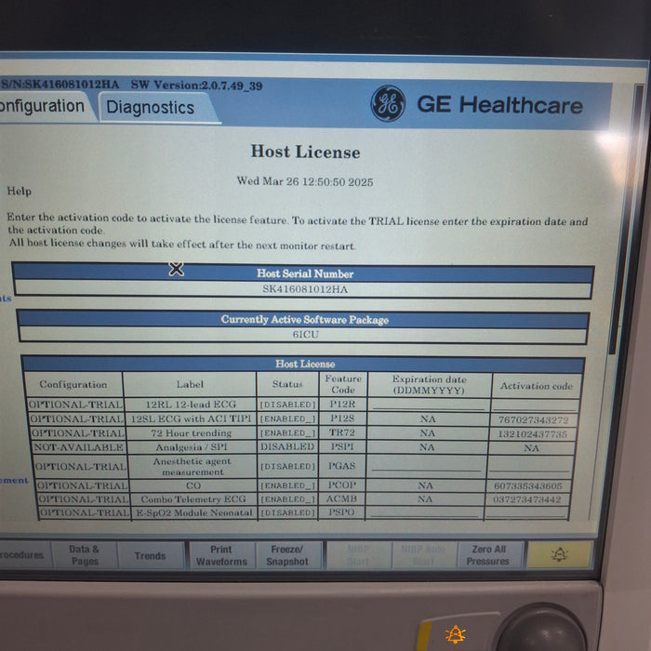This screenshot has width=651, height=651.
Task: Click activation code 607335343605
Action: tap(528, 485)
